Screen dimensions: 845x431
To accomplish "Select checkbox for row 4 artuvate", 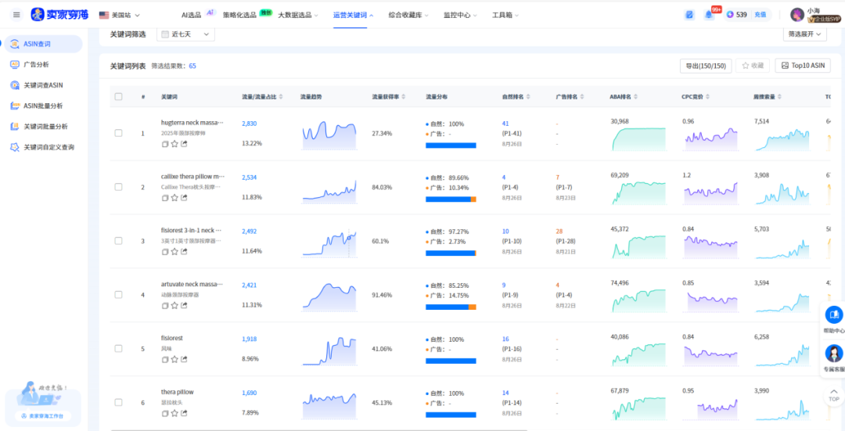I will (119, 295).
